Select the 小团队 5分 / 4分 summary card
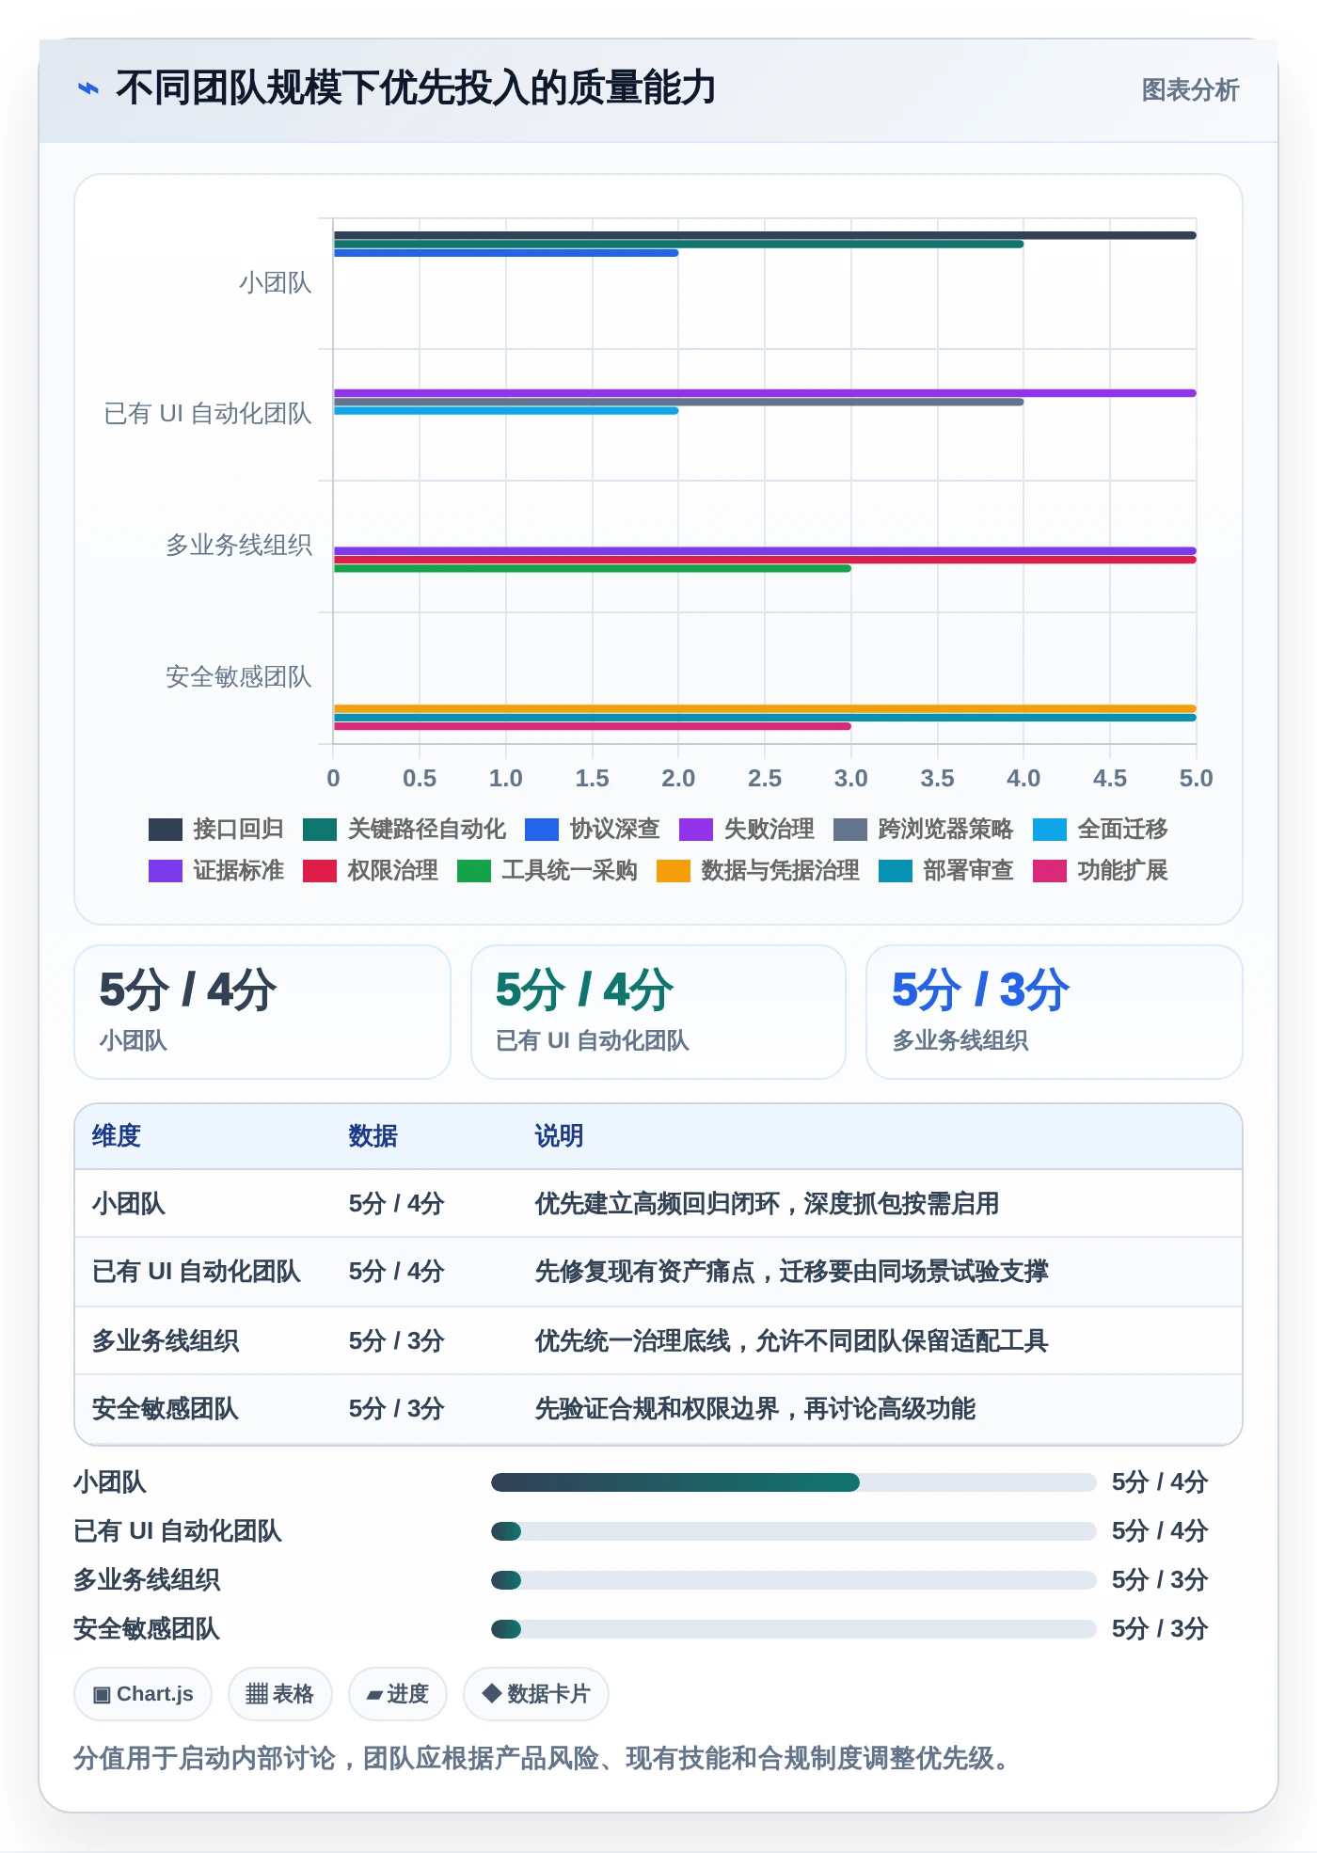This screenshot has height=1853, width=1317. [262, 1012]
